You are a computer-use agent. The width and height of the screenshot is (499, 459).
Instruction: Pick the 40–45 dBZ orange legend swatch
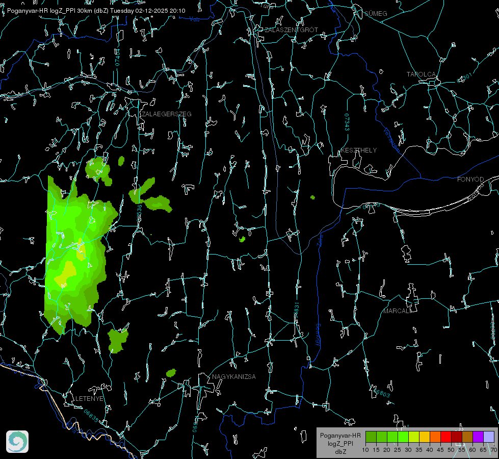coord(435,437)
